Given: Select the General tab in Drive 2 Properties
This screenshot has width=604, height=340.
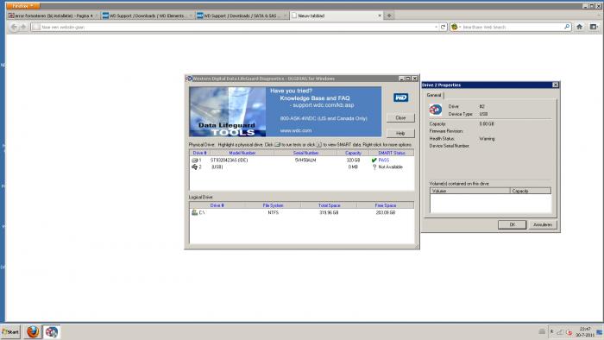Looking at the screenshot, I should pyautogui.click(x=434, y=95).
